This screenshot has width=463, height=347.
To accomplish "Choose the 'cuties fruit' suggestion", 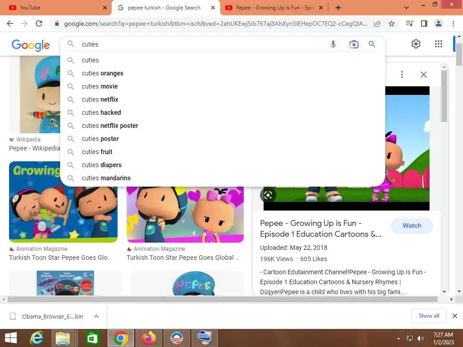I will [x=222, y=152].
